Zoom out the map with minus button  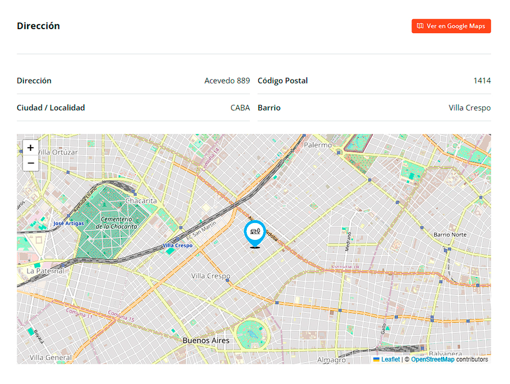(31, 163)
